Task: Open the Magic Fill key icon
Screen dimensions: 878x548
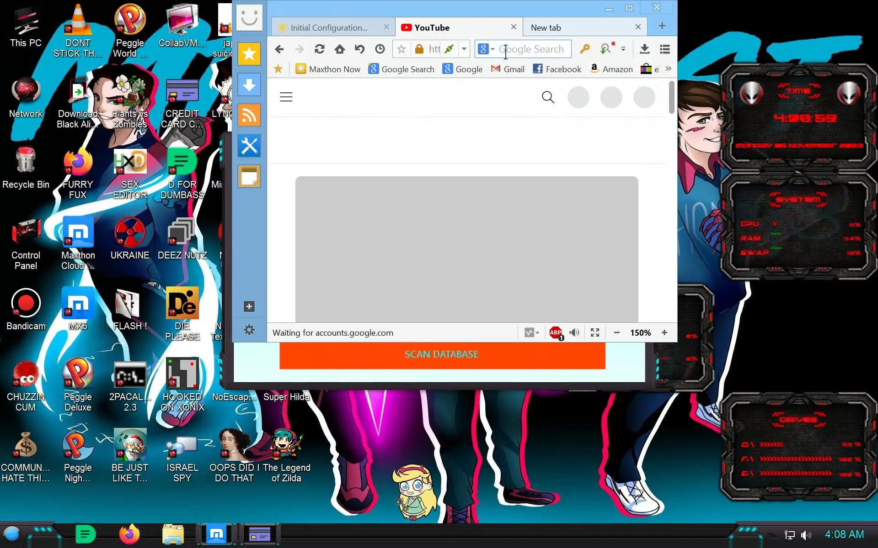Action: 584,49
